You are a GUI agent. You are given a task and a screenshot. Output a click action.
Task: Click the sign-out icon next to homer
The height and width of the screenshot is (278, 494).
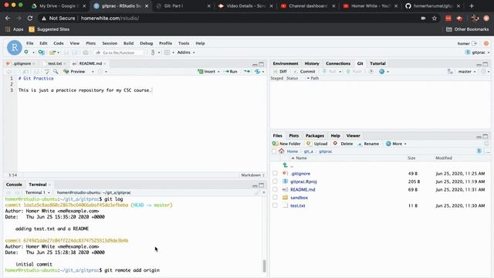(x=475, y=43)
